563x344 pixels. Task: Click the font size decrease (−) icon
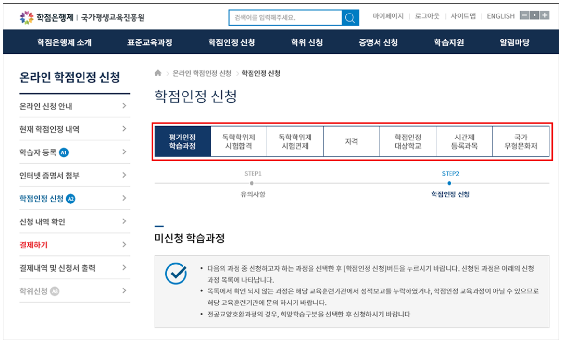tap(524, 16)
